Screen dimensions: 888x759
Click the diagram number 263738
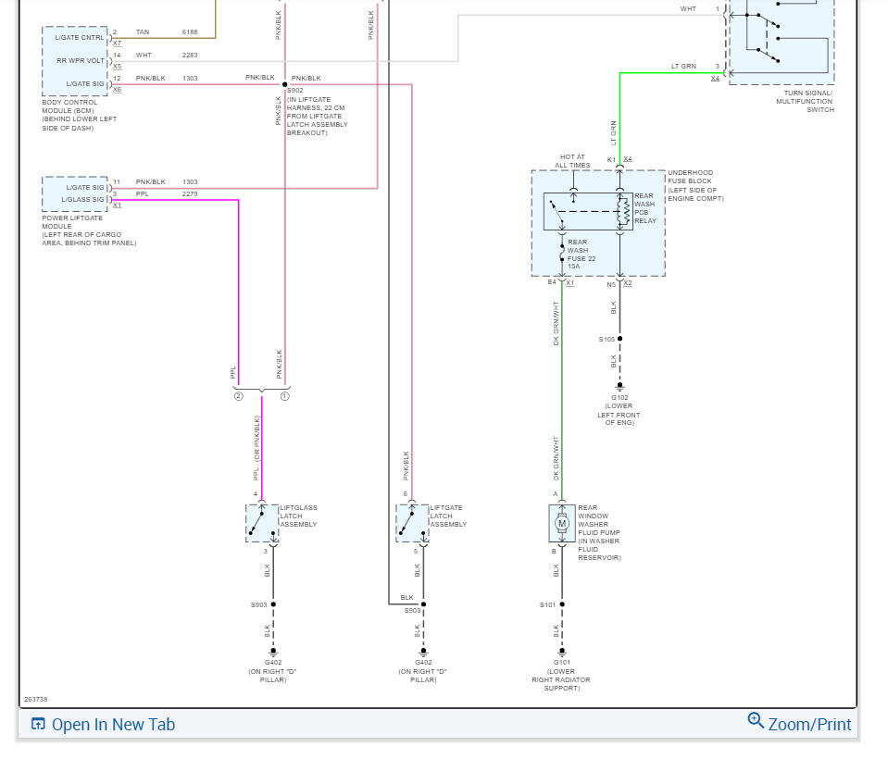[x=35, y=700]
